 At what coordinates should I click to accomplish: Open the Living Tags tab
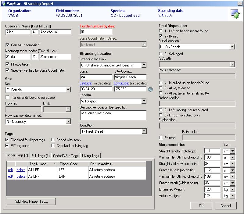coord(90,156)
